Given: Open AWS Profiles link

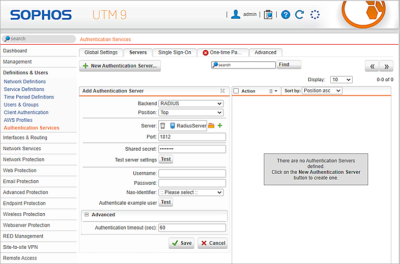Looking at the screenshot, I should pos(18,120).
